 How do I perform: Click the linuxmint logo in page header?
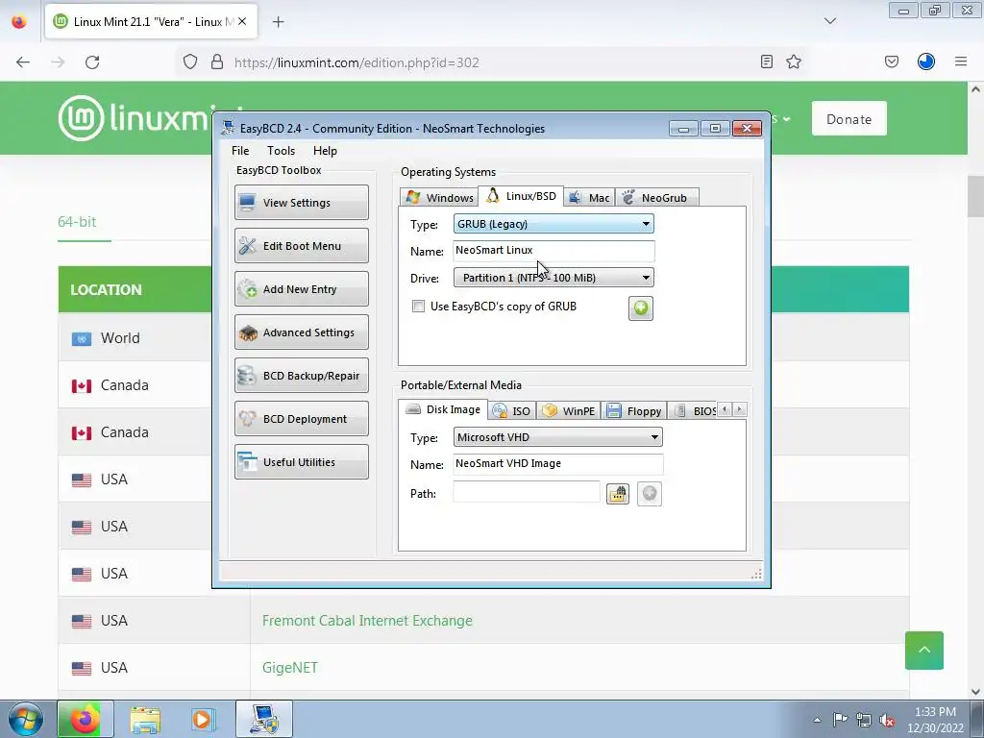tap(135, 118)
